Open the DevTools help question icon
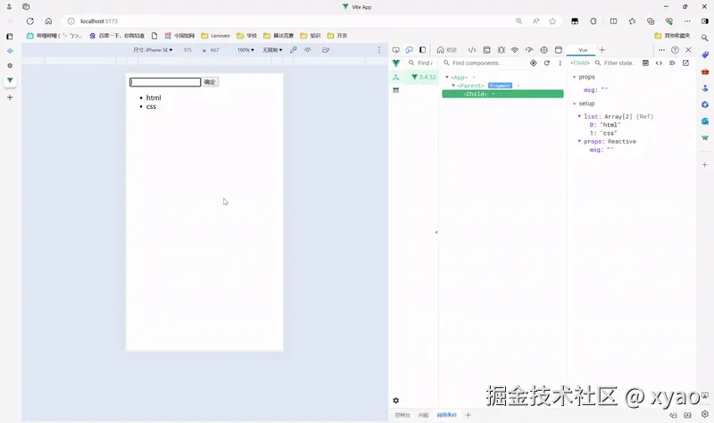Image resolution: width=714 pixels, height=423 pixels. click(675, 50)
